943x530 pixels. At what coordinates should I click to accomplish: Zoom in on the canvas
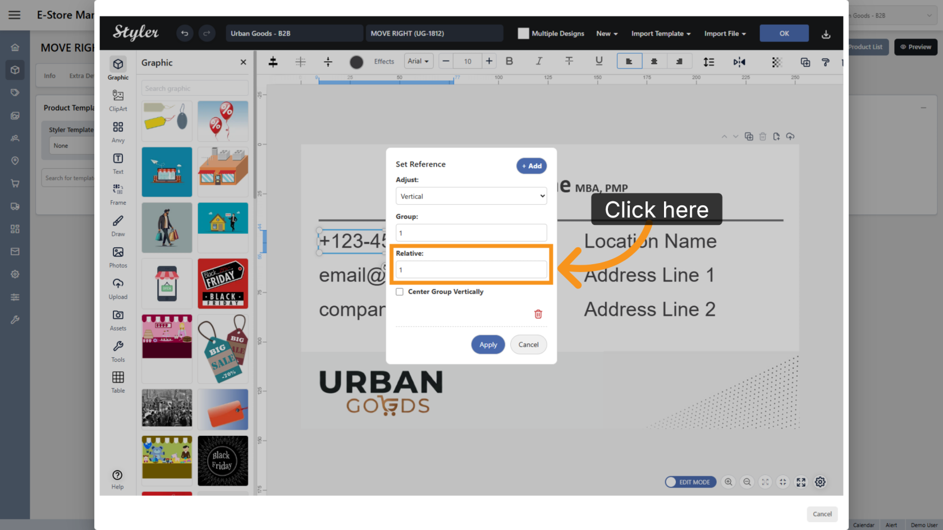pos(729,482)
